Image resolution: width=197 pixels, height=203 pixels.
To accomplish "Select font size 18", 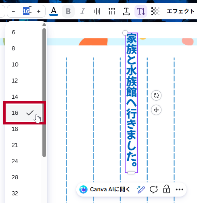I will click(24, 129).
